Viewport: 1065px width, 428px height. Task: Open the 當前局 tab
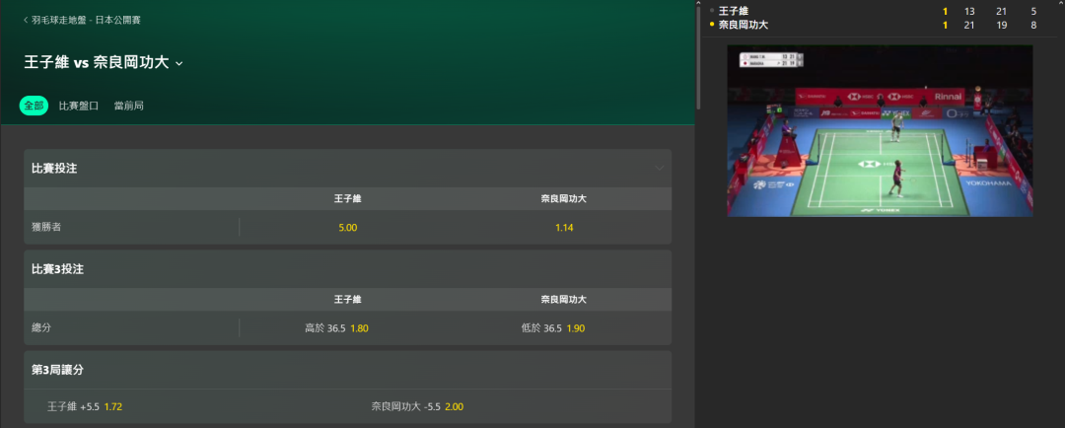point(128,106)
